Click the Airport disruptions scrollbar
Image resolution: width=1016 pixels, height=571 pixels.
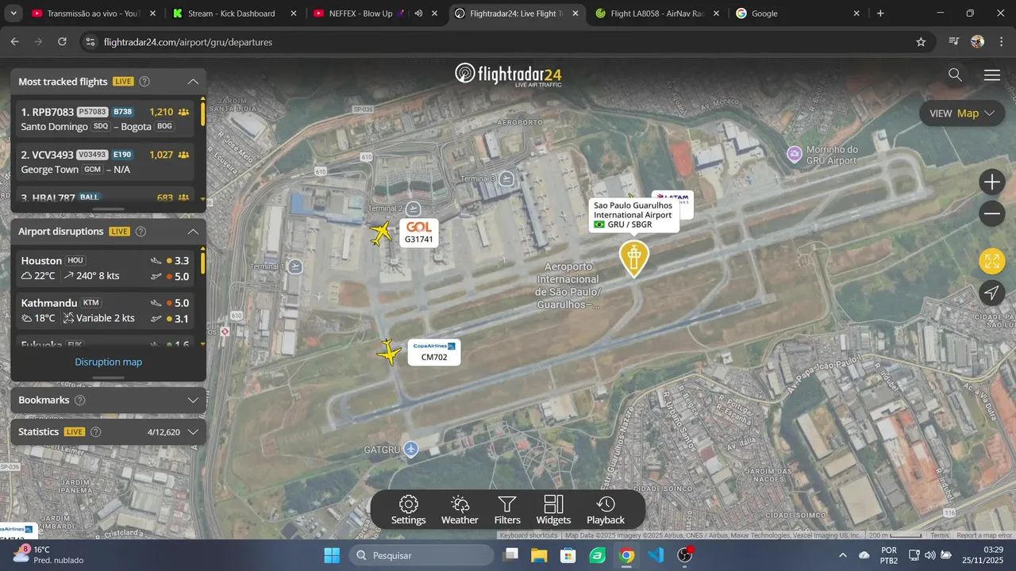(202, 262)
